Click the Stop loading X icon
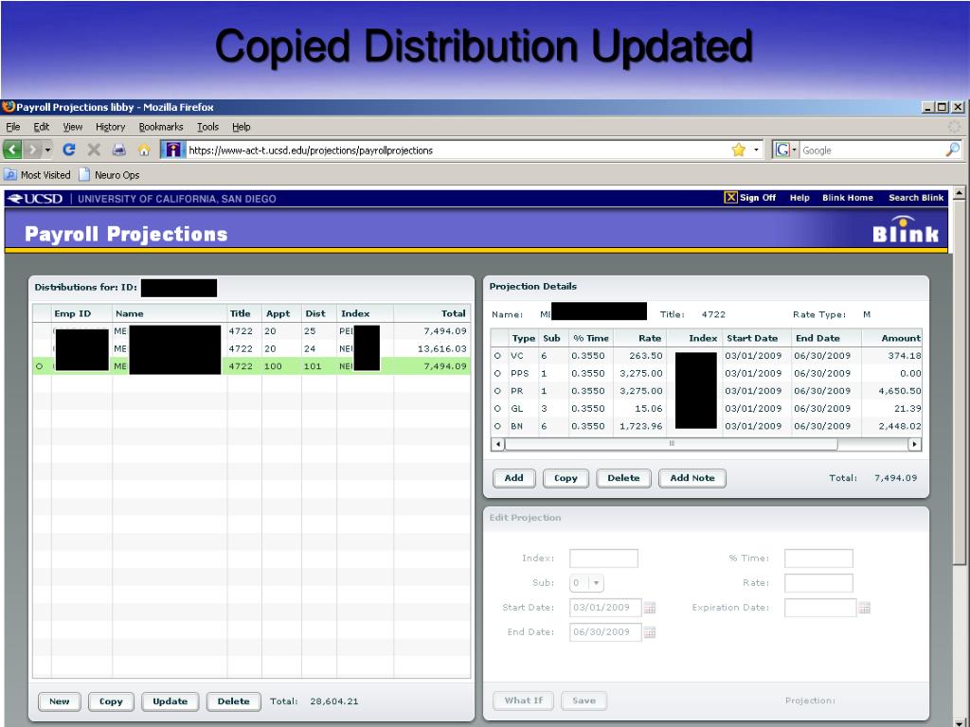Image resolution: width=970 pixels, height=727 pixels. [x=94, y=150]
